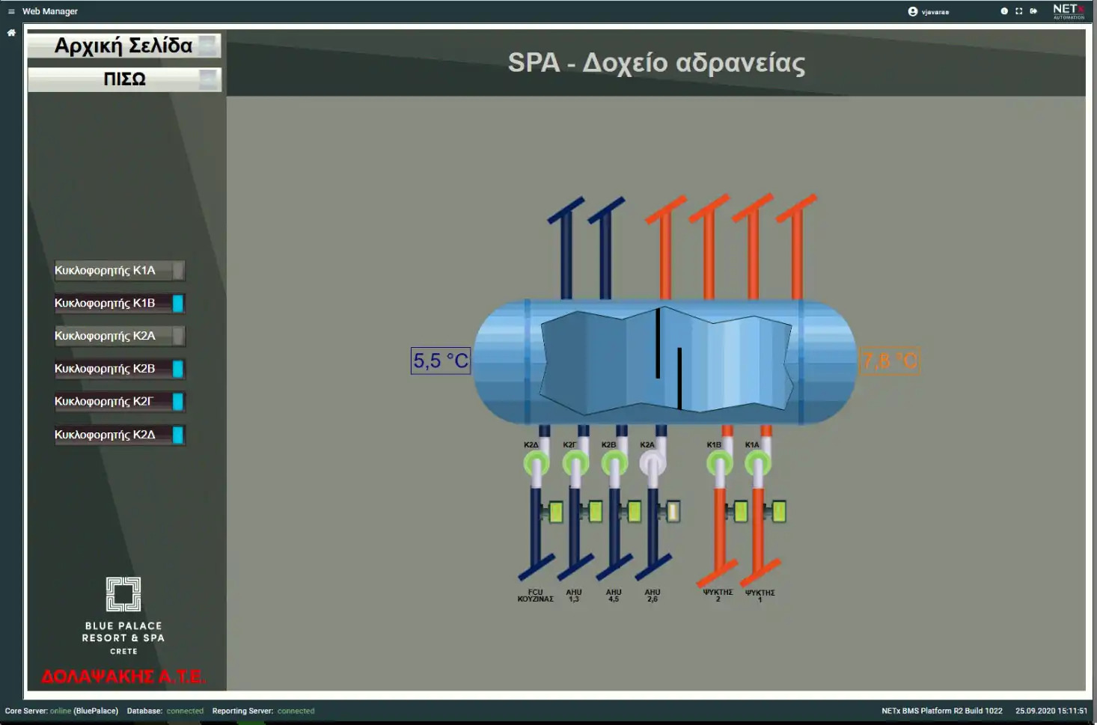Select the K2A pump symbol below tank

pyautogui.click(x=653, y=464)
